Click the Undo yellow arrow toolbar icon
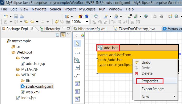Image resolution: width=182 pixels, height=104 pixels. click(57, 22)
